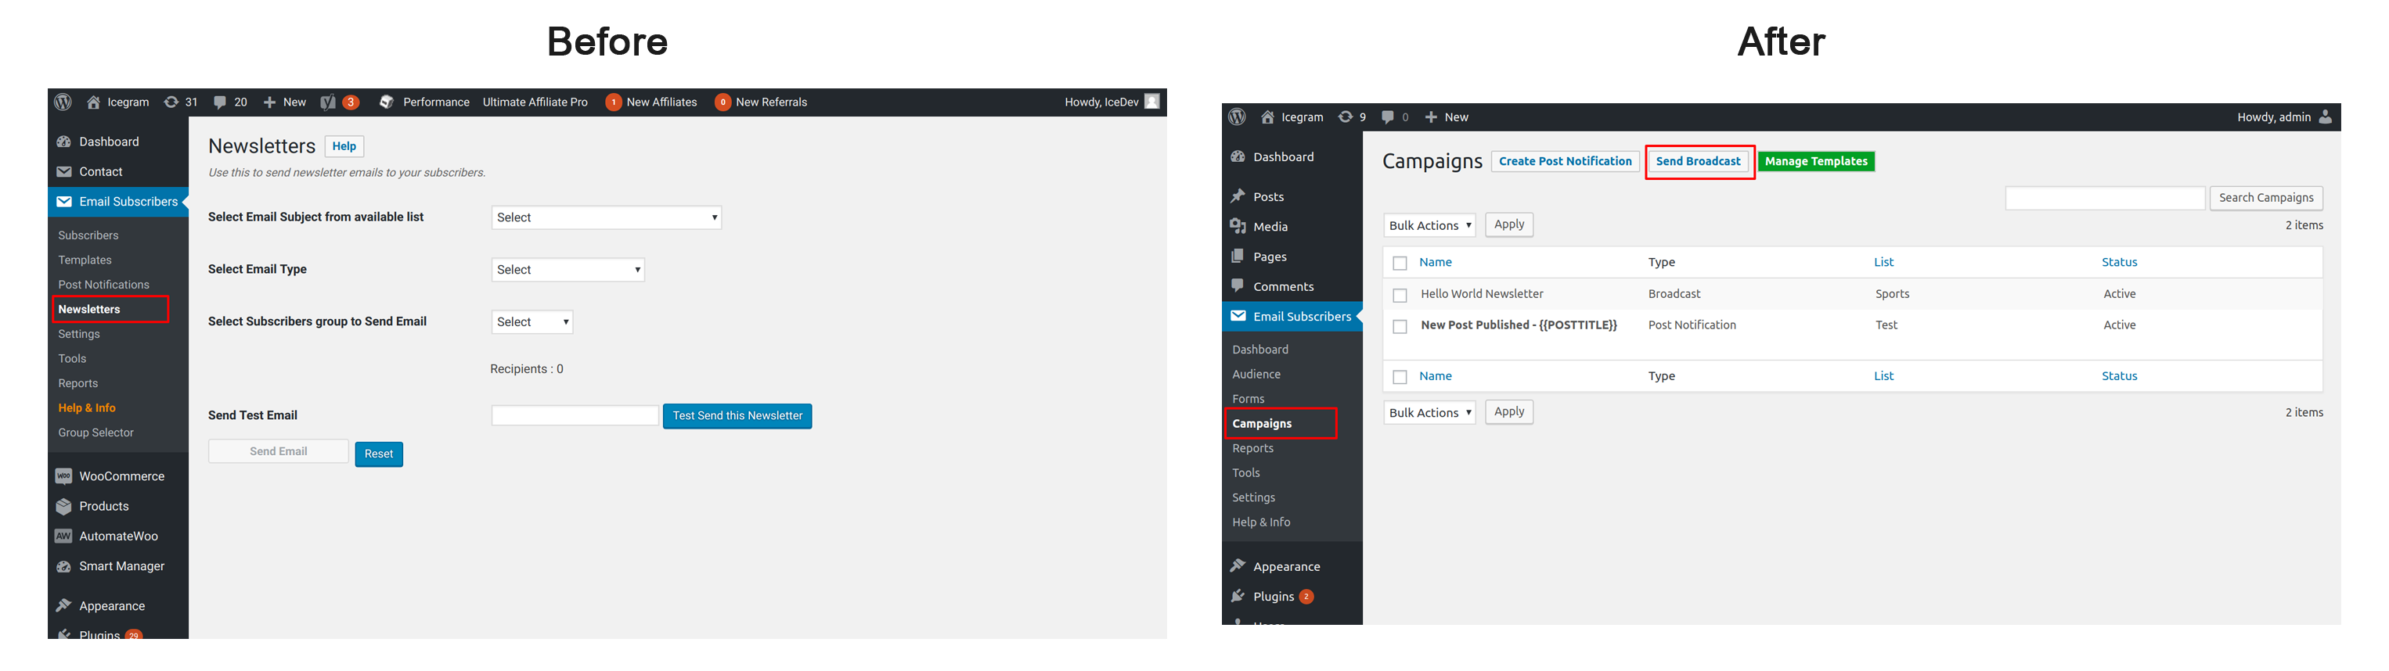Click the Reset button
The height and width of the screenshot is (671, 2389).
tap(378, 454)
